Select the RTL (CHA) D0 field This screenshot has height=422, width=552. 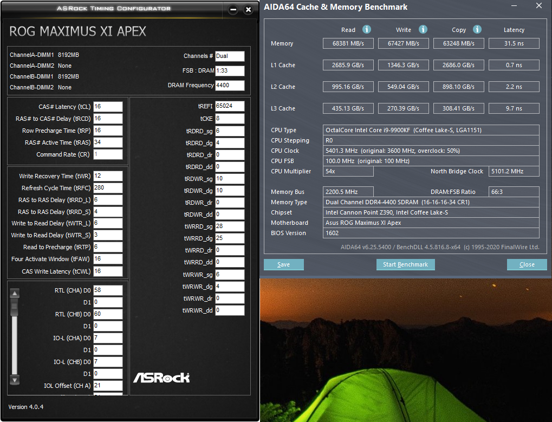pos(108,290)
